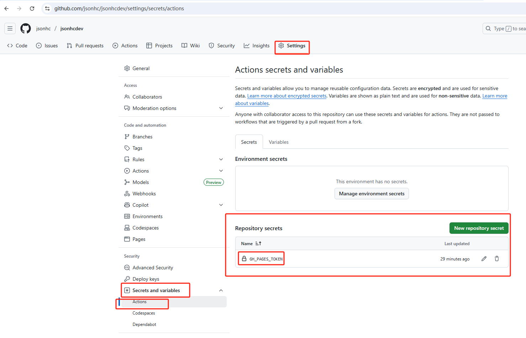Screen dimensions: 526x338
Task: Click the search magnifier icon
Action: pyautogui.click(x=488, y=28)
